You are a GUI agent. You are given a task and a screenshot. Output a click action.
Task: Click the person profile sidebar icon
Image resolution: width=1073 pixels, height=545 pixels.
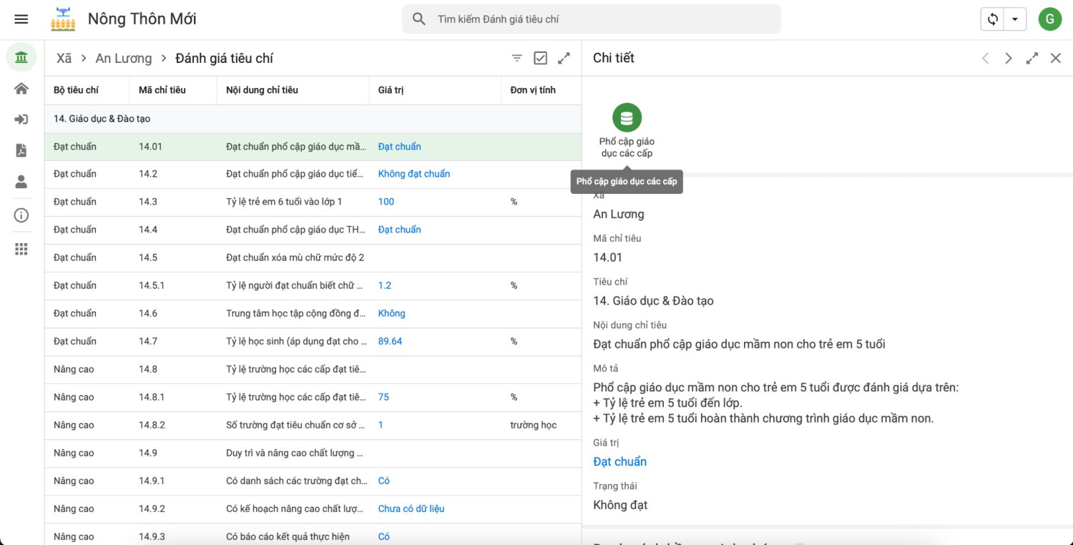[x=21, y=182]
